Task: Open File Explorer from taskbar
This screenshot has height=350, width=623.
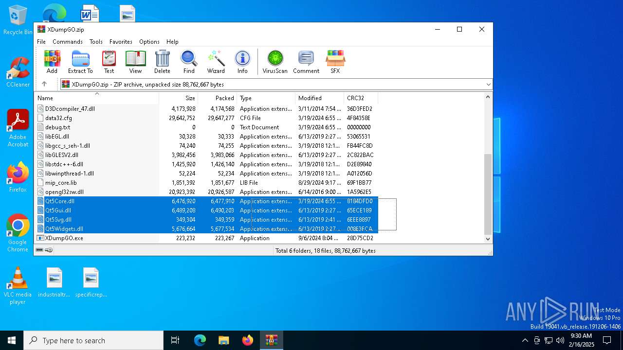Action: [x=224, y=340]
